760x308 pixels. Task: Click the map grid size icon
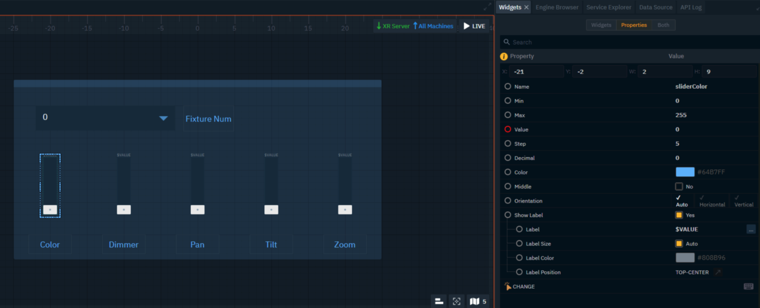pyautogui.click(x=474, y=301)
